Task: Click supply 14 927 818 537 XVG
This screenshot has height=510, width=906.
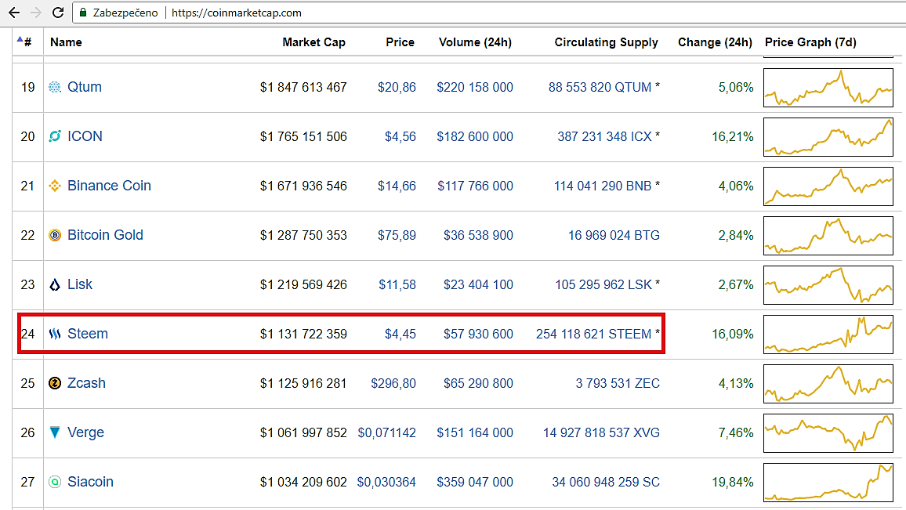Action: 601,432
